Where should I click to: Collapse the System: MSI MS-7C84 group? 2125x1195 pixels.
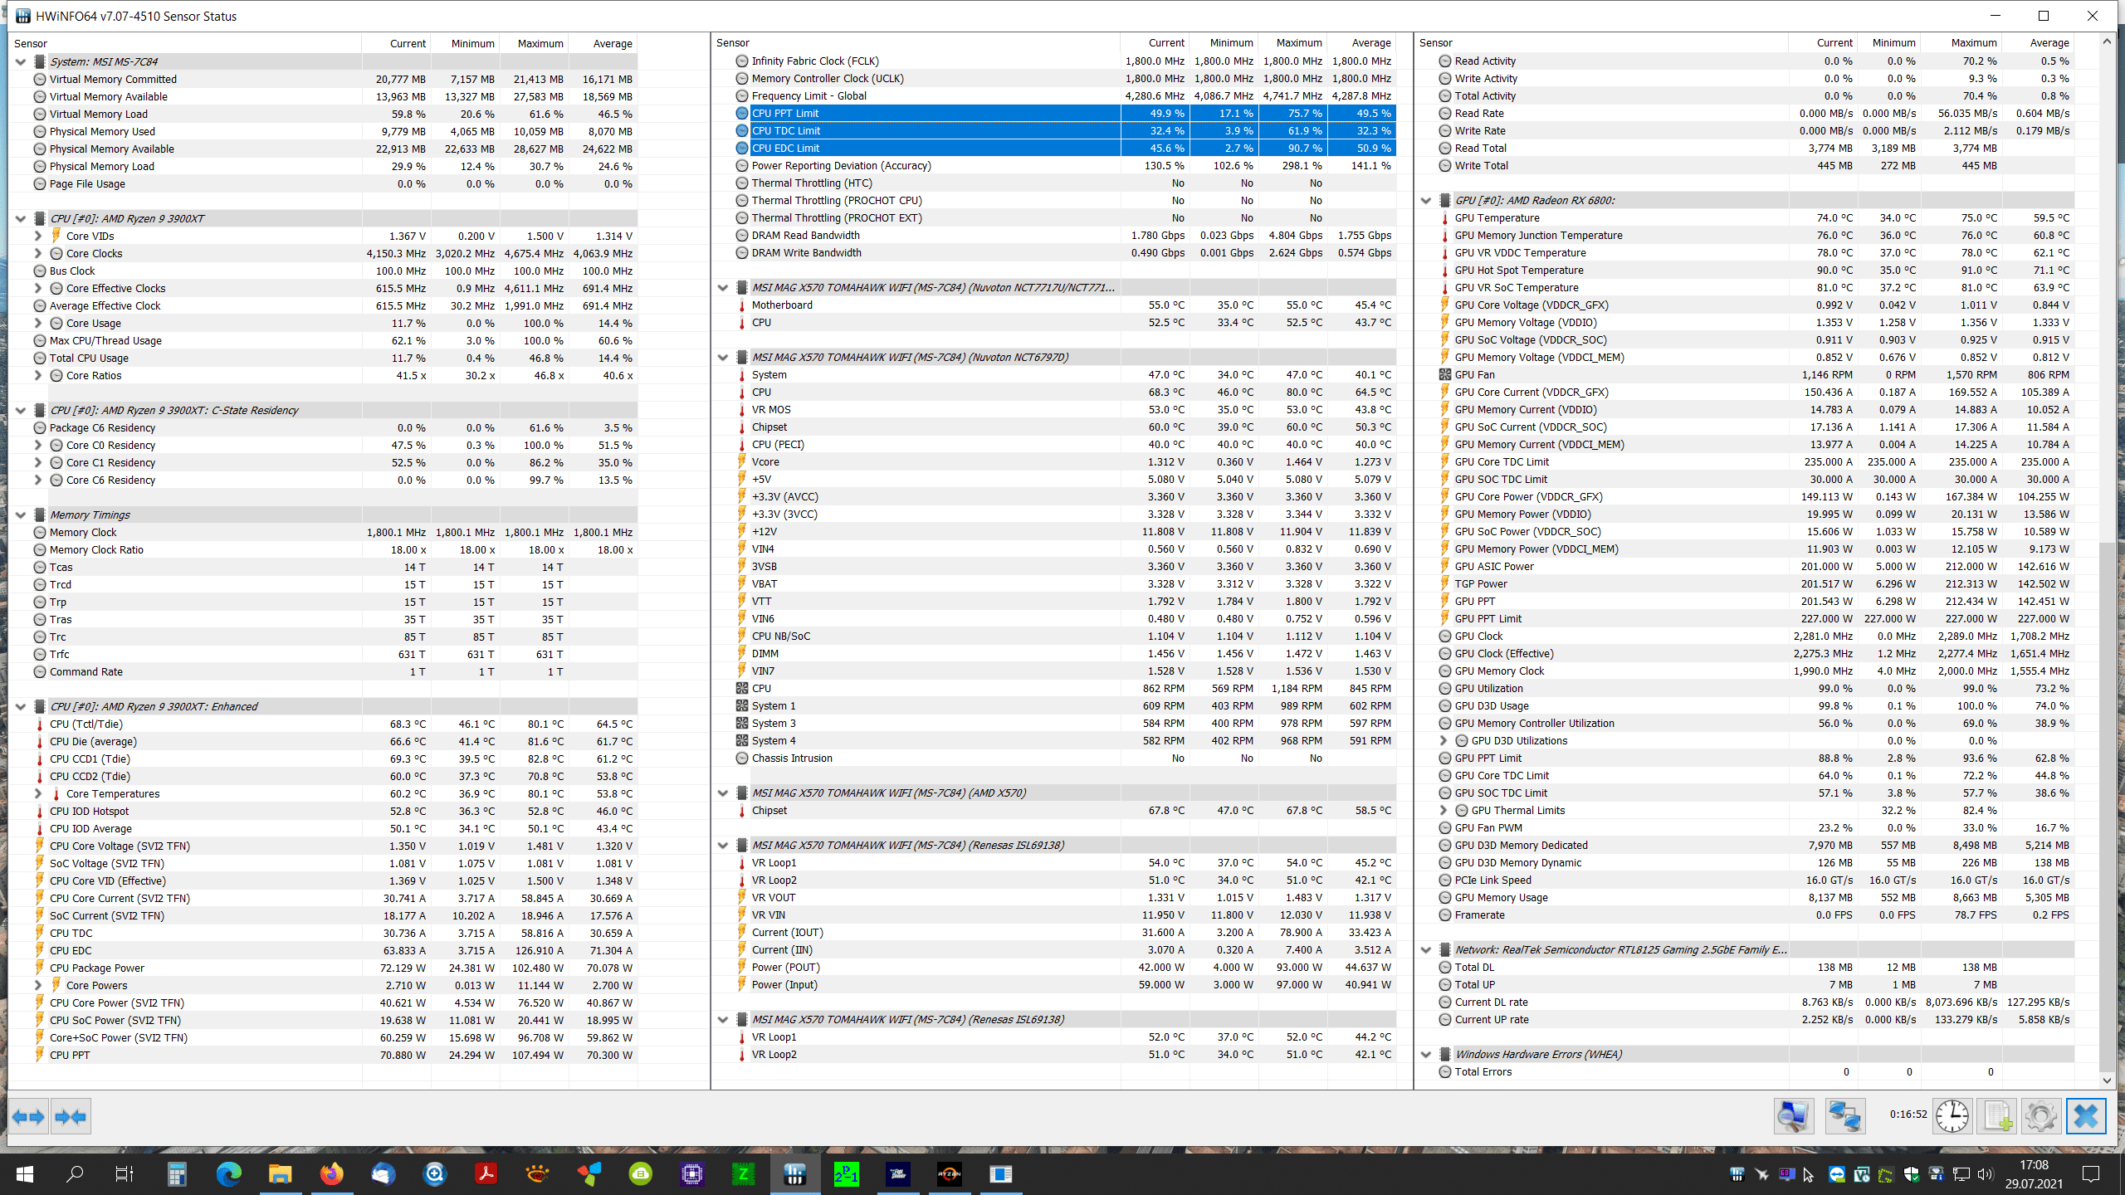21,61
